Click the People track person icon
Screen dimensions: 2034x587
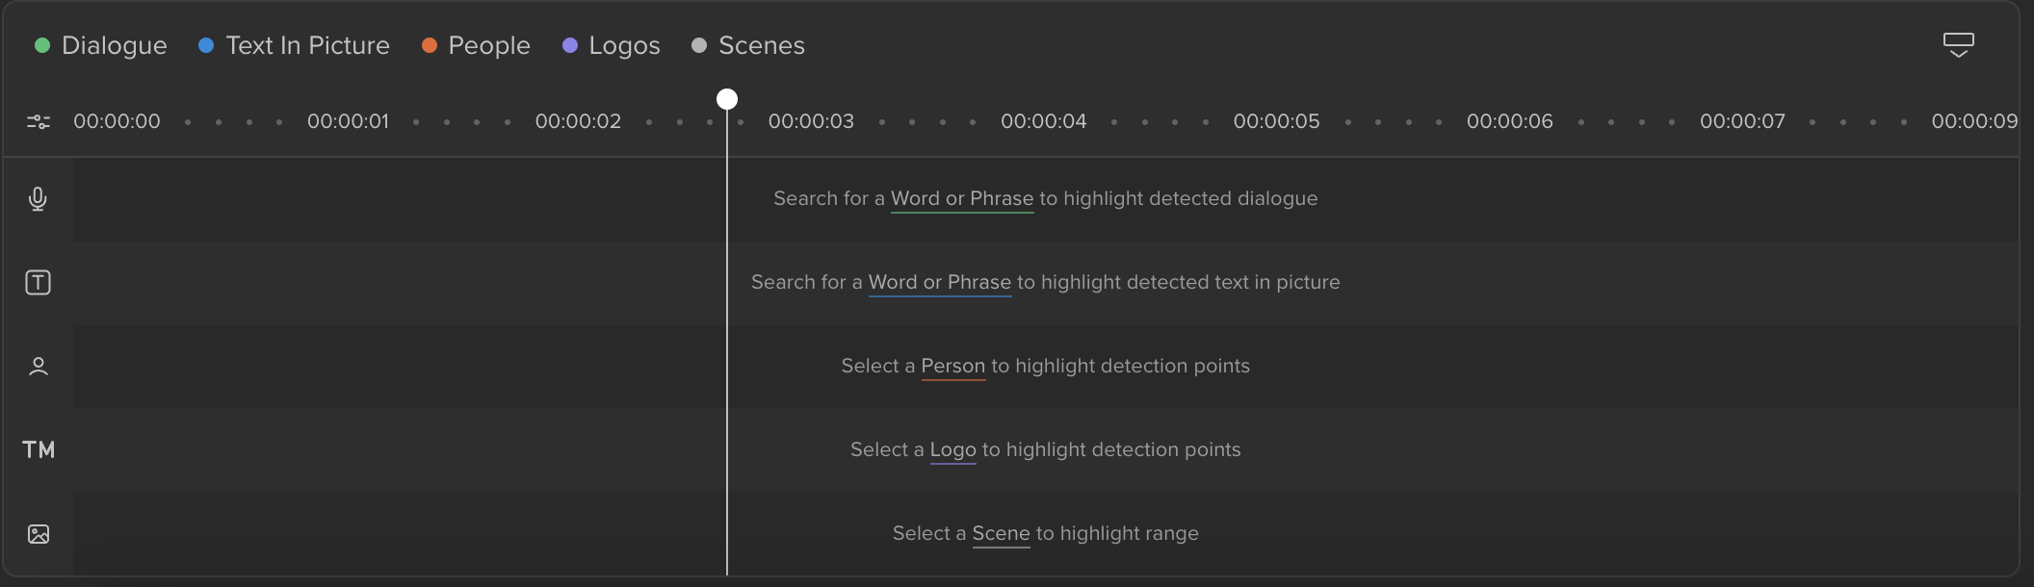click(38, 367)
